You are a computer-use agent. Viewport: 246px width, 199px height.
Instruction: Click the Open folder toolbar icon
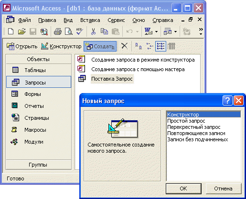coord(22,31)
